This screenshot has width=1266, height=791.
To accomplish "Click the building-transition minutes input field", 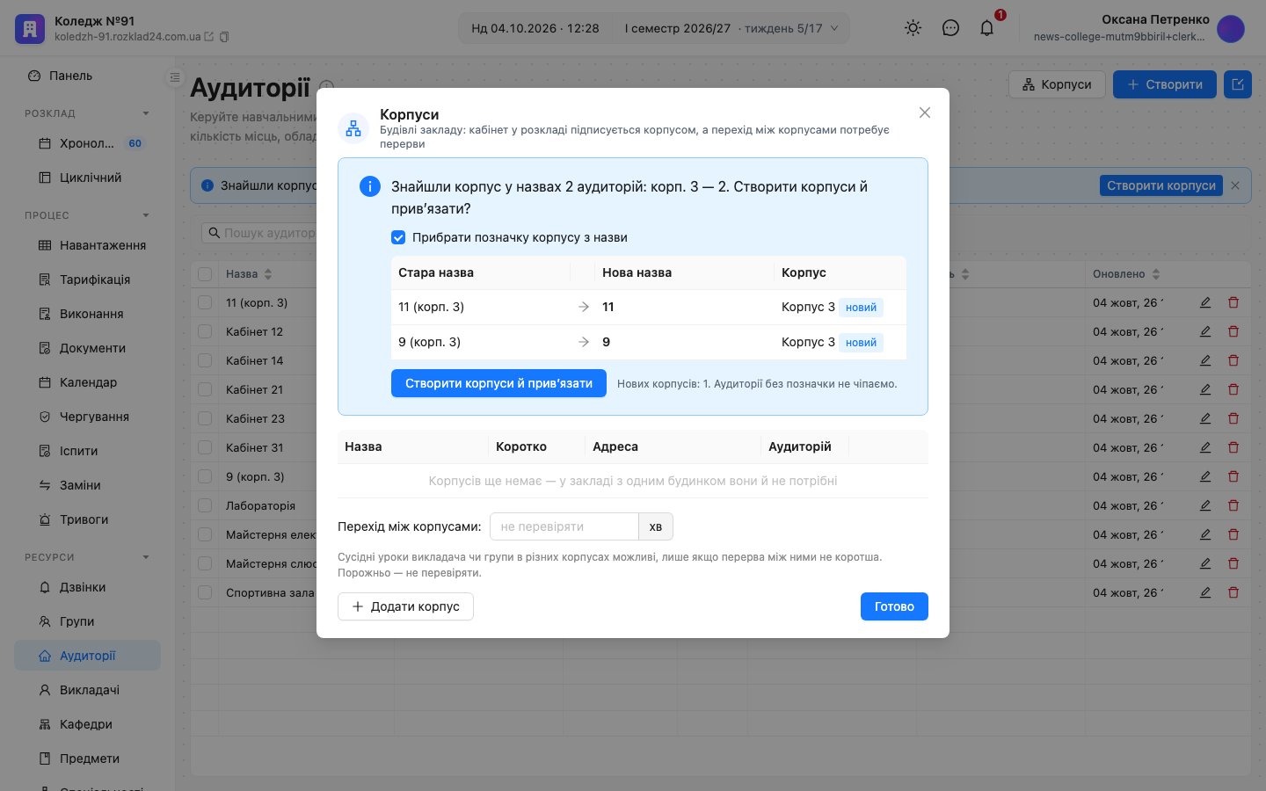I will pyautogui.click(x=564, y=526).
